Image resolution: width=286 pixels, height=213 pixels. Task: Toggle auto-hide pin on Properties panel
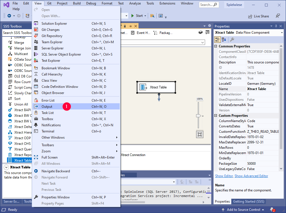pos(276,26)
